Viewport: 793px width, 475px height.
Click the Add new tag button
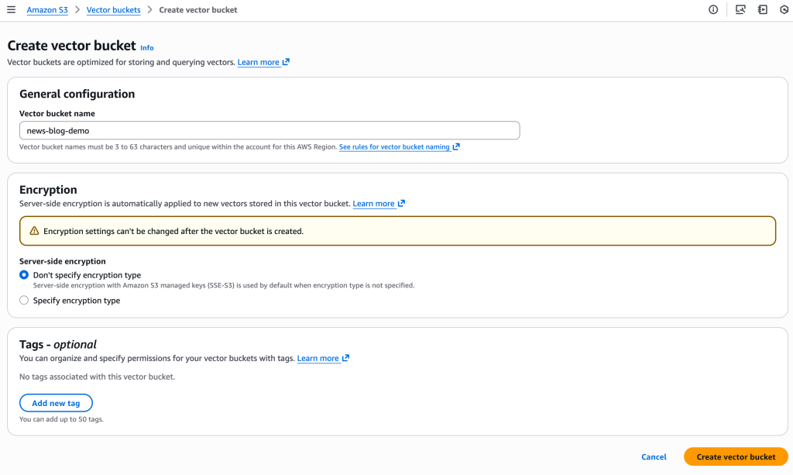pos(55,403)
